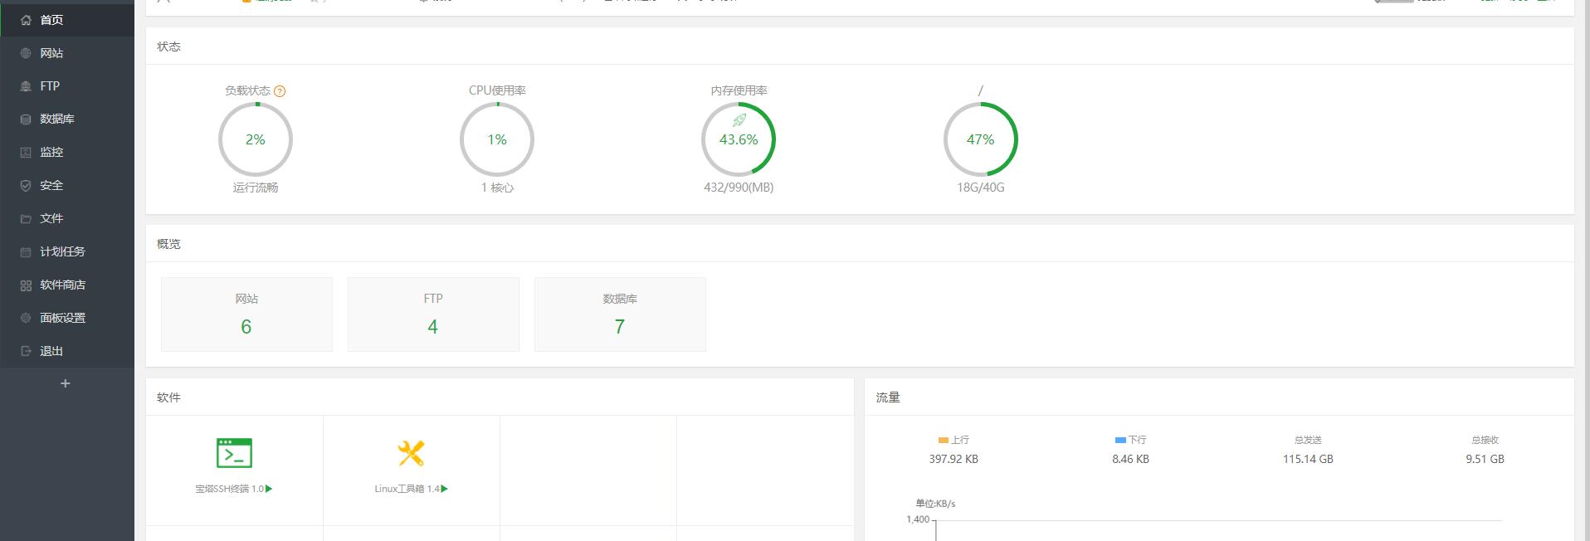Click the 115.14 GB total sent value
The height and width of the screenshot is (541, 1590).
click(x=1308, y=459)
